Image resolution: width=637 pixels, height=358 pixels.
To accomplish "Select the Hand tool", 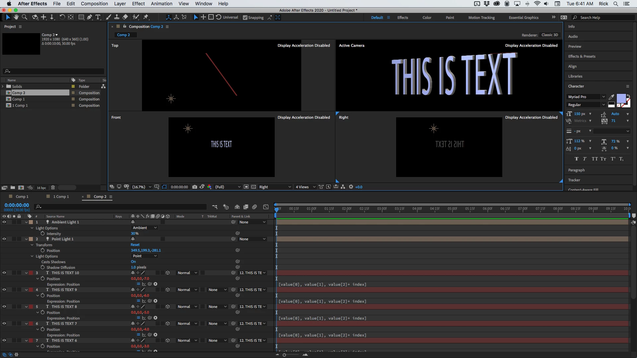I will pos(16,17).
